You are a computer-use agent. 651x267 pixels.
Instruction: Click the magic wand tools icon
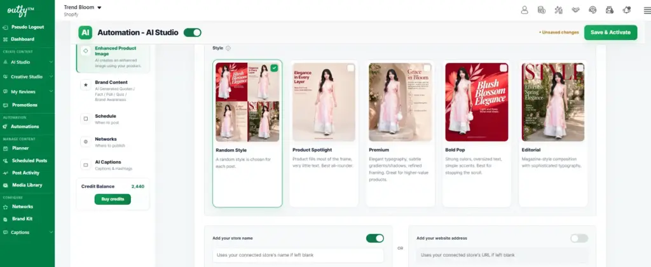coord(558,10)
